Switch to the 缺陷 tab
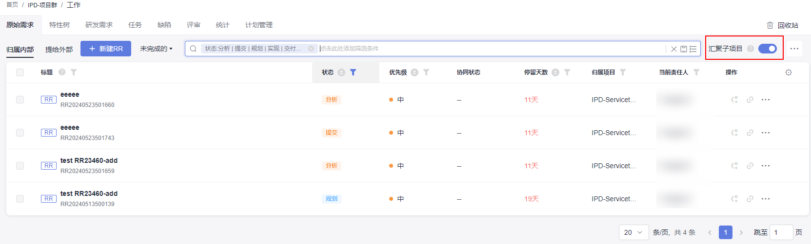Screen dimensions: 811x244 (x=164, y=25)
